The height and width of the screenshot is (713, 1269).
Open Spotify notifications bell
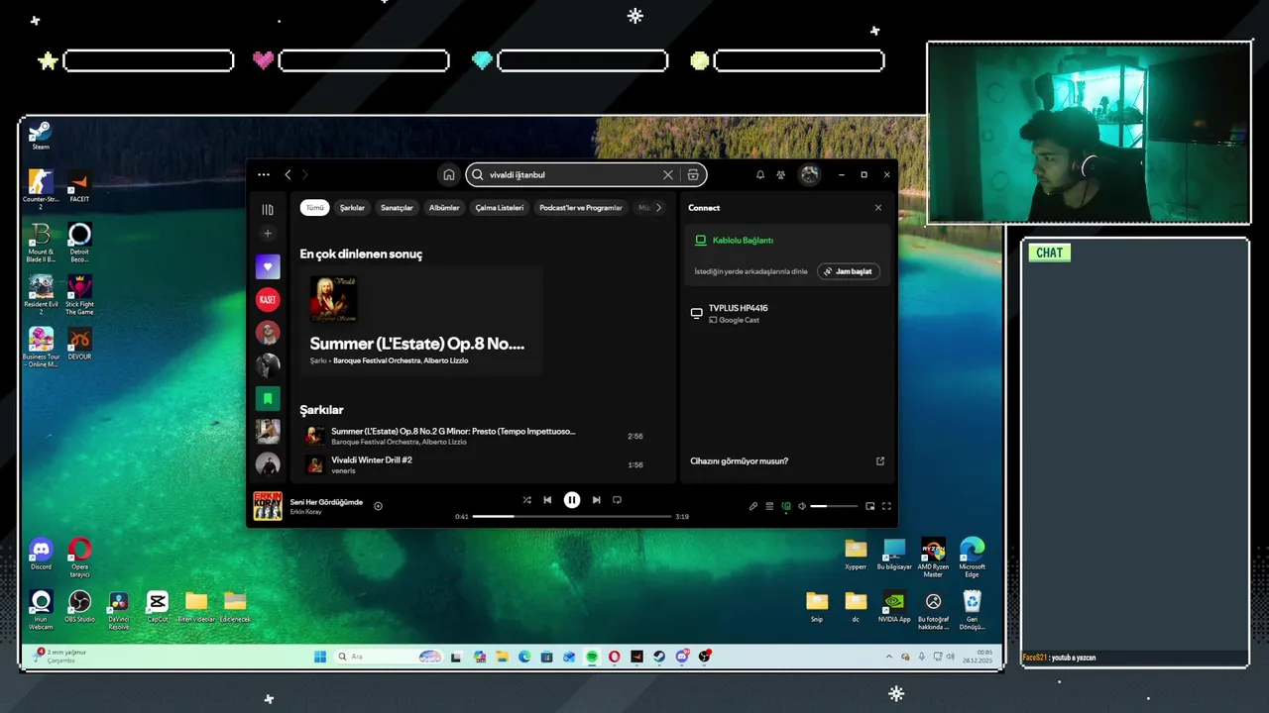(x=760, y=174)
